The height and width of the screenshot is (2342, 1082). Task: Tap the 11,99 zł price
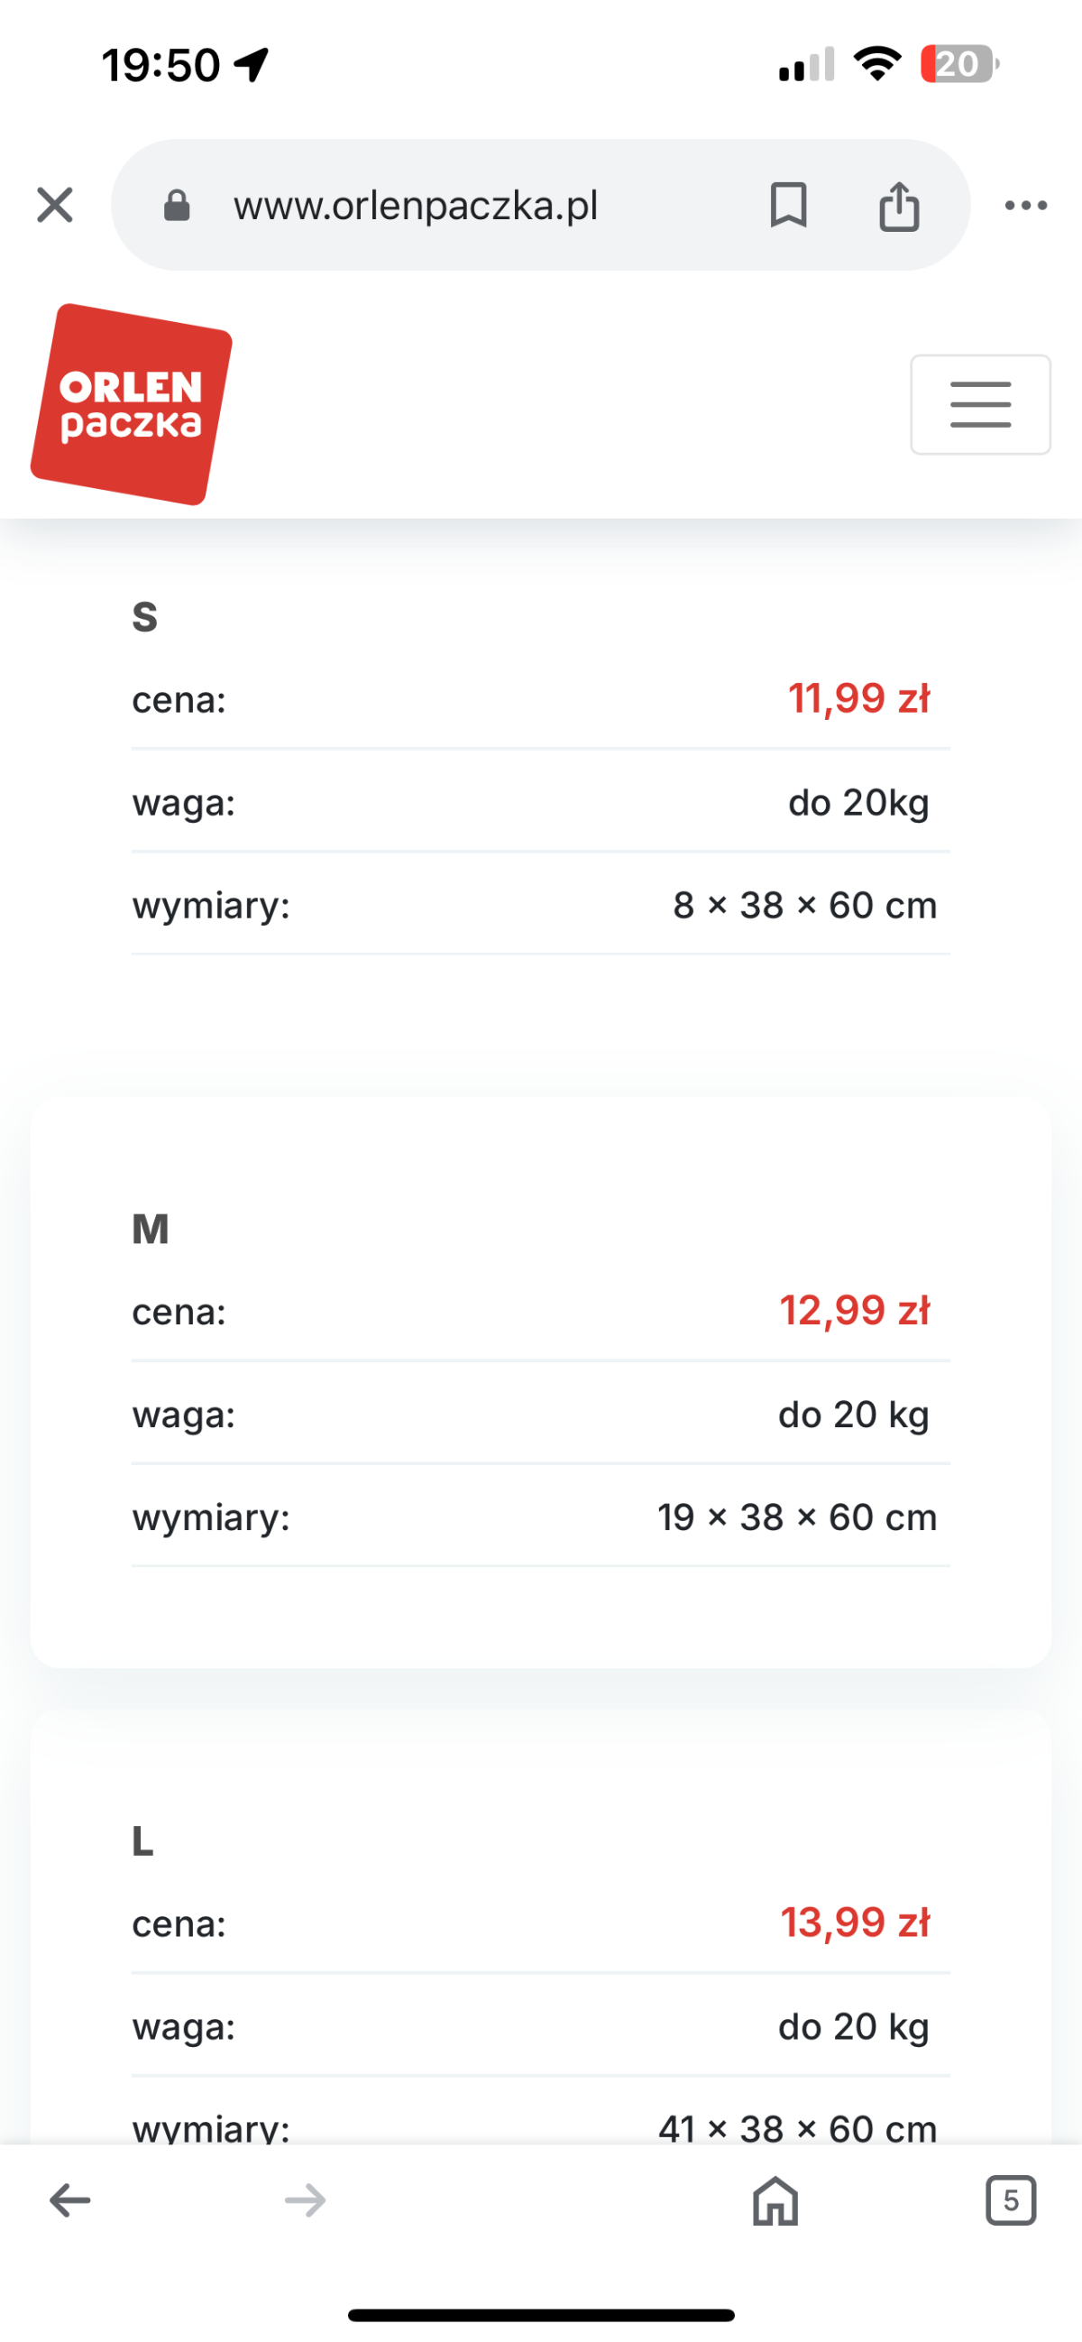pyautogui.click(x=858, y=698)
